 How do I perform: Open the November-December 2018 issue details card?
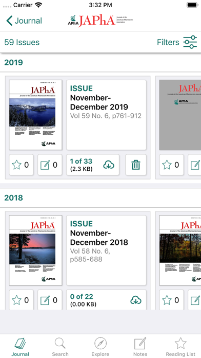coord(106,250)
